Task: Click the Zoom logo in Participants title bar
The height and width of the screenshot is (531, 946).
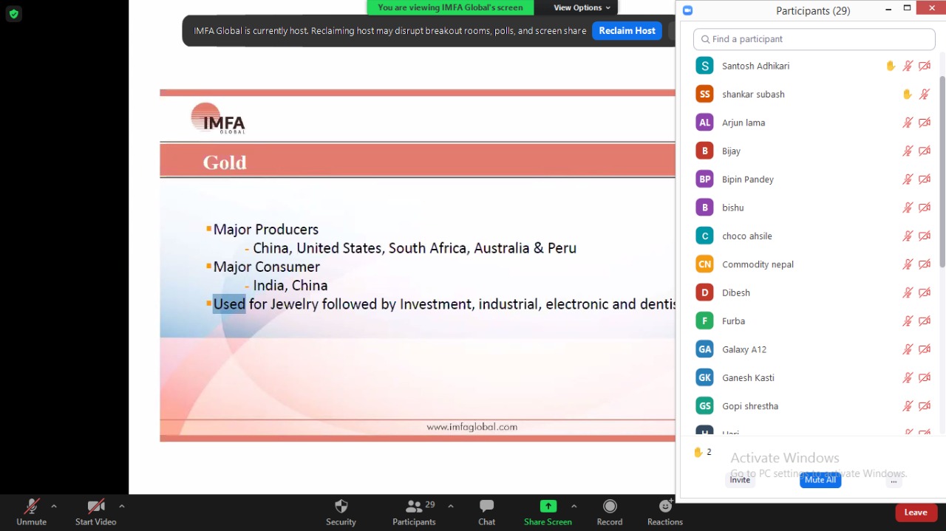Action: tap(687, 10)
